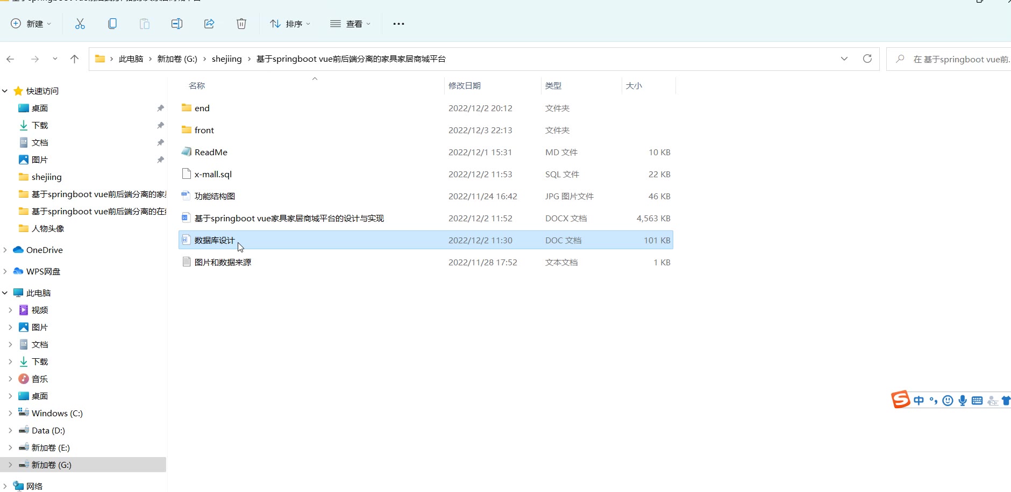Open the three-dots more options menu

[398, 24]
